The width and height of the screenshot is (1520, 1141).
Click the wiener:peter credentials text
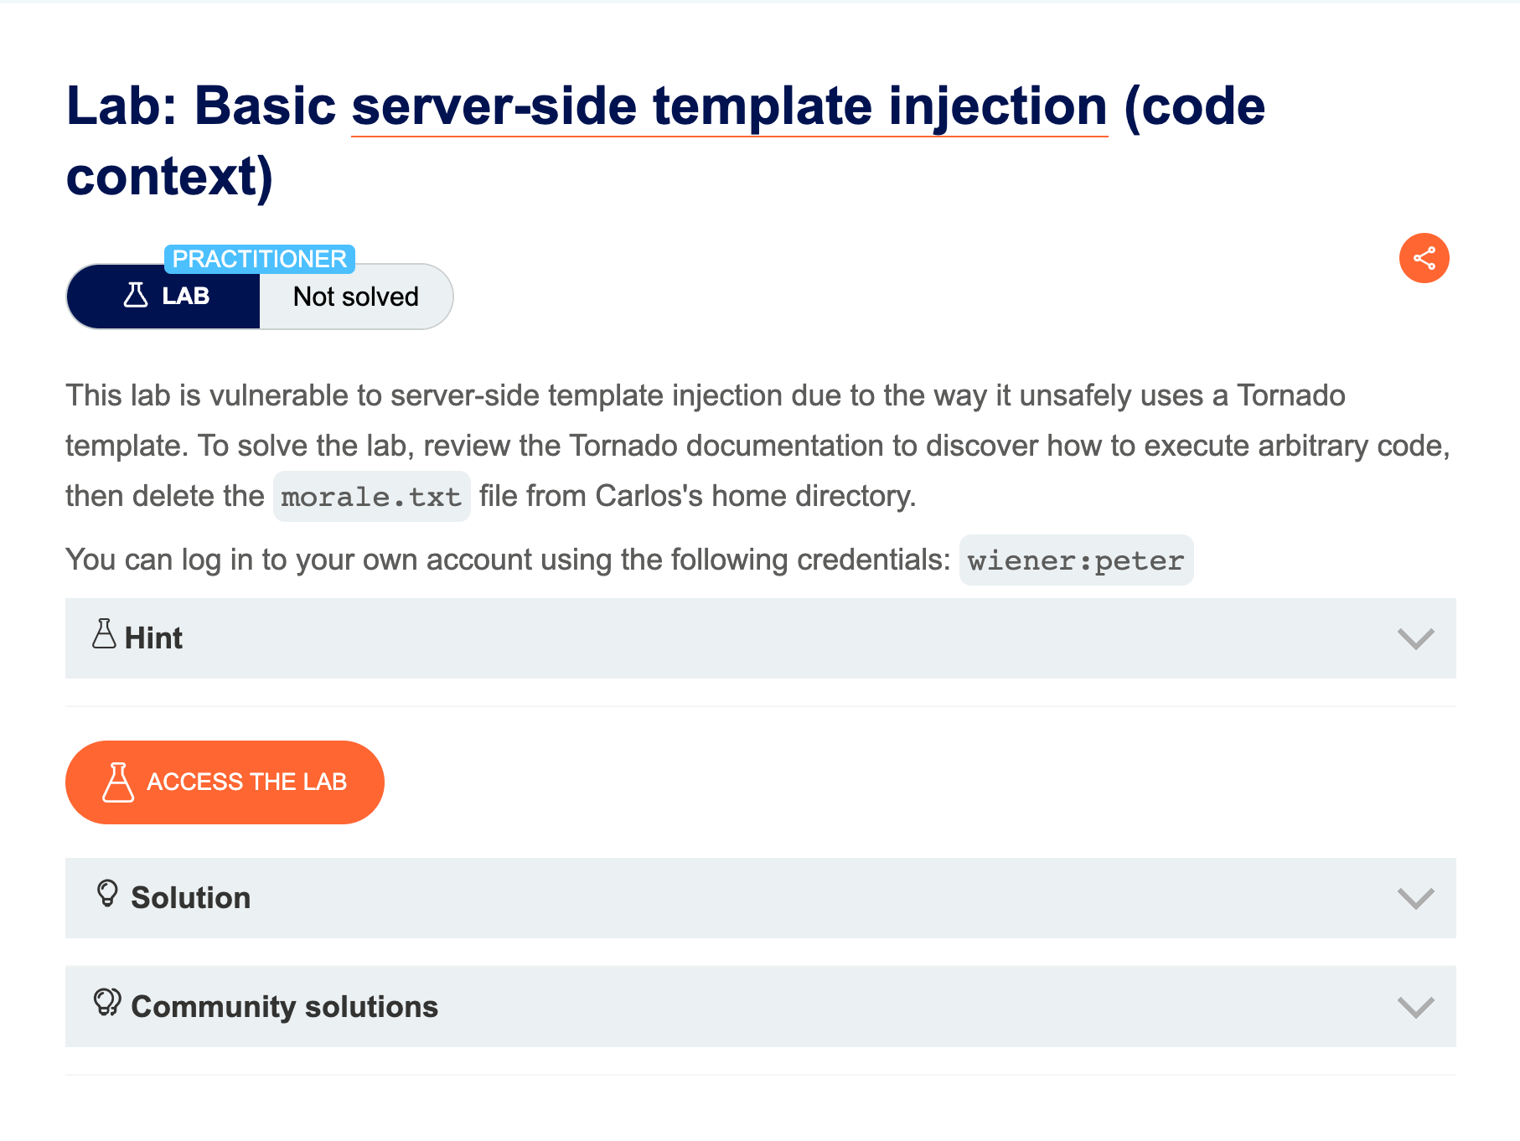[1076, 560]
